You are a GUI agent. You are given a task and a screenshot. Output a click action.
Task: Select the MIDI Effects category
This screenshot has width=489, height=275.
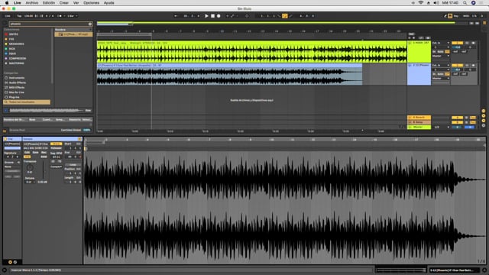tap(17, 88)
